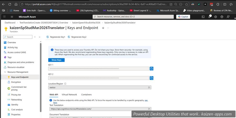Viewport: 236px width, 118px height.
Task: Click the Dashboard breadcrumb
Action: coord(10,23)
